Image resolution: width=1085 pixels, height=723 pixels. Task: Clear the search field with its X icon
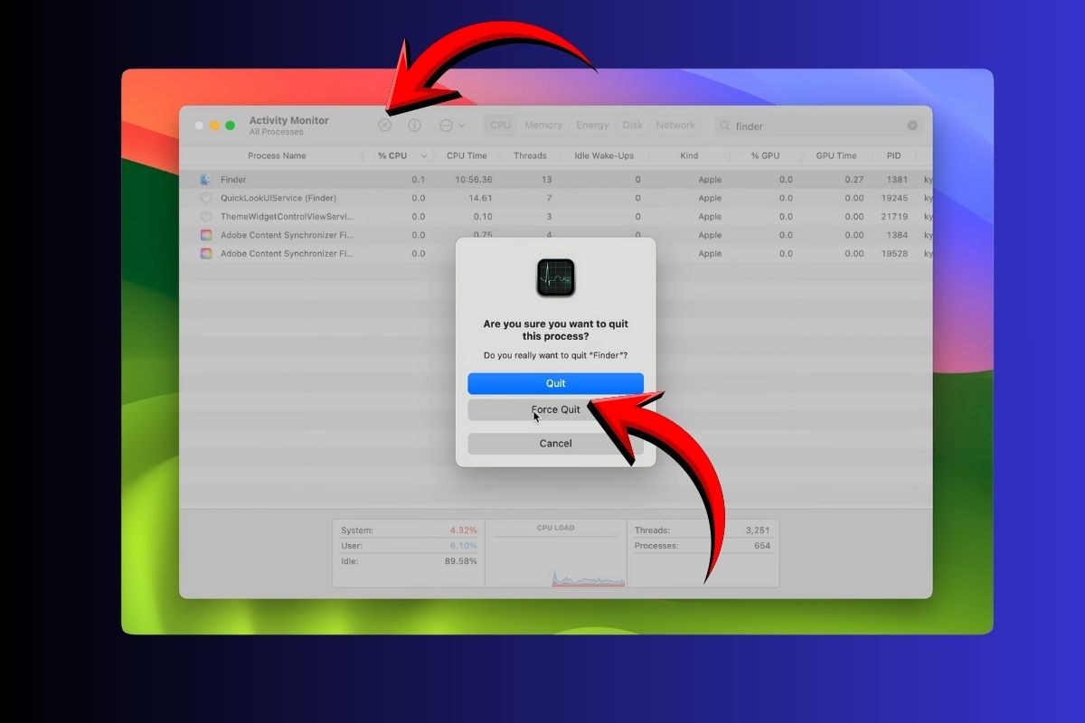tap(912, 126)
